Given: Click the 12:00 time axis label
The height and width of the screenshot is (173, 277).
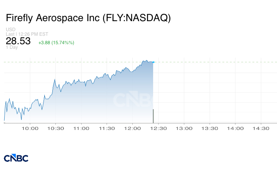Looking at the screenshot, I should (133, 128).
